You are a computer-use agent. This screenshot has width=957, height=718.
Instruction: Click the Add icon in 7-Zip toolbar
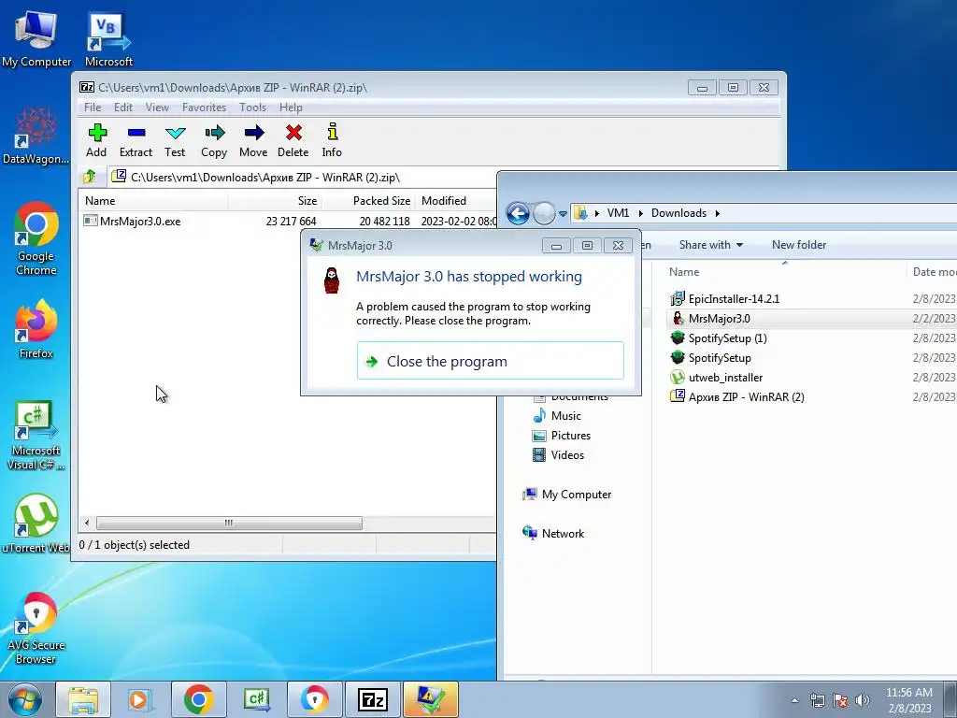pyautogui.click(x=96, y=133)
